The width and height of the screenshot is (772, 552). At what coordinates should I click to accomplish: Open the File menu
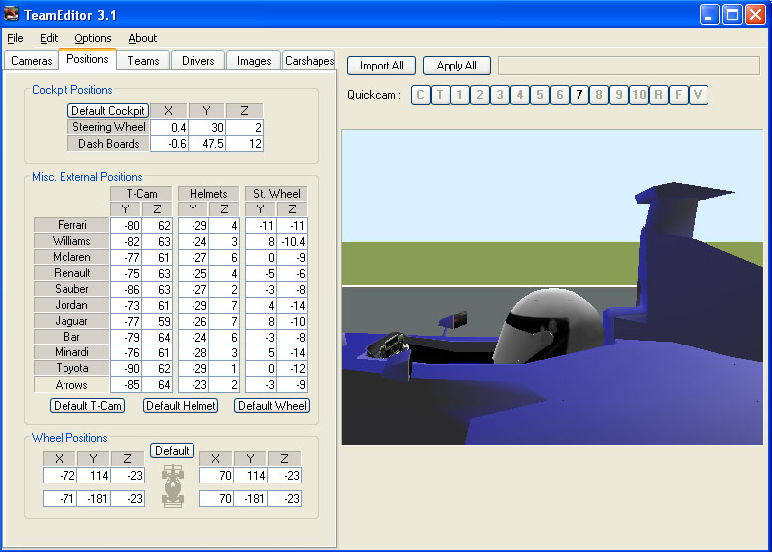15,38
